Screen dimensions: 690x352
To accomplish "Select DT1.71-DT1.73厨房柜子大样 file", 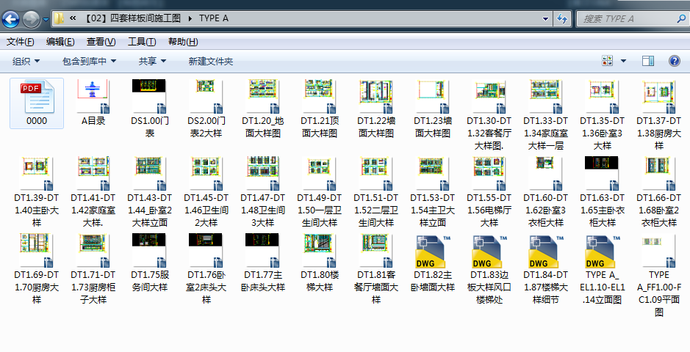I will (x=93, y=269).
